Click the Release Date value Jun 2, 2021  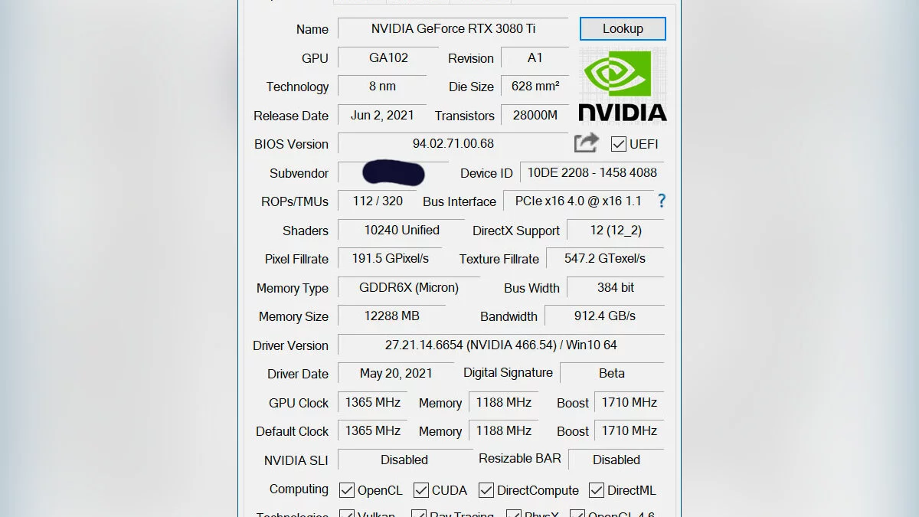(382, 115)
